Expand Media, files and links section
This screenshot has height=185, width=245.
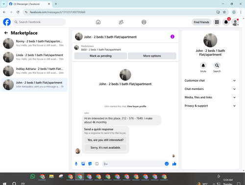(x=210, y=97)
